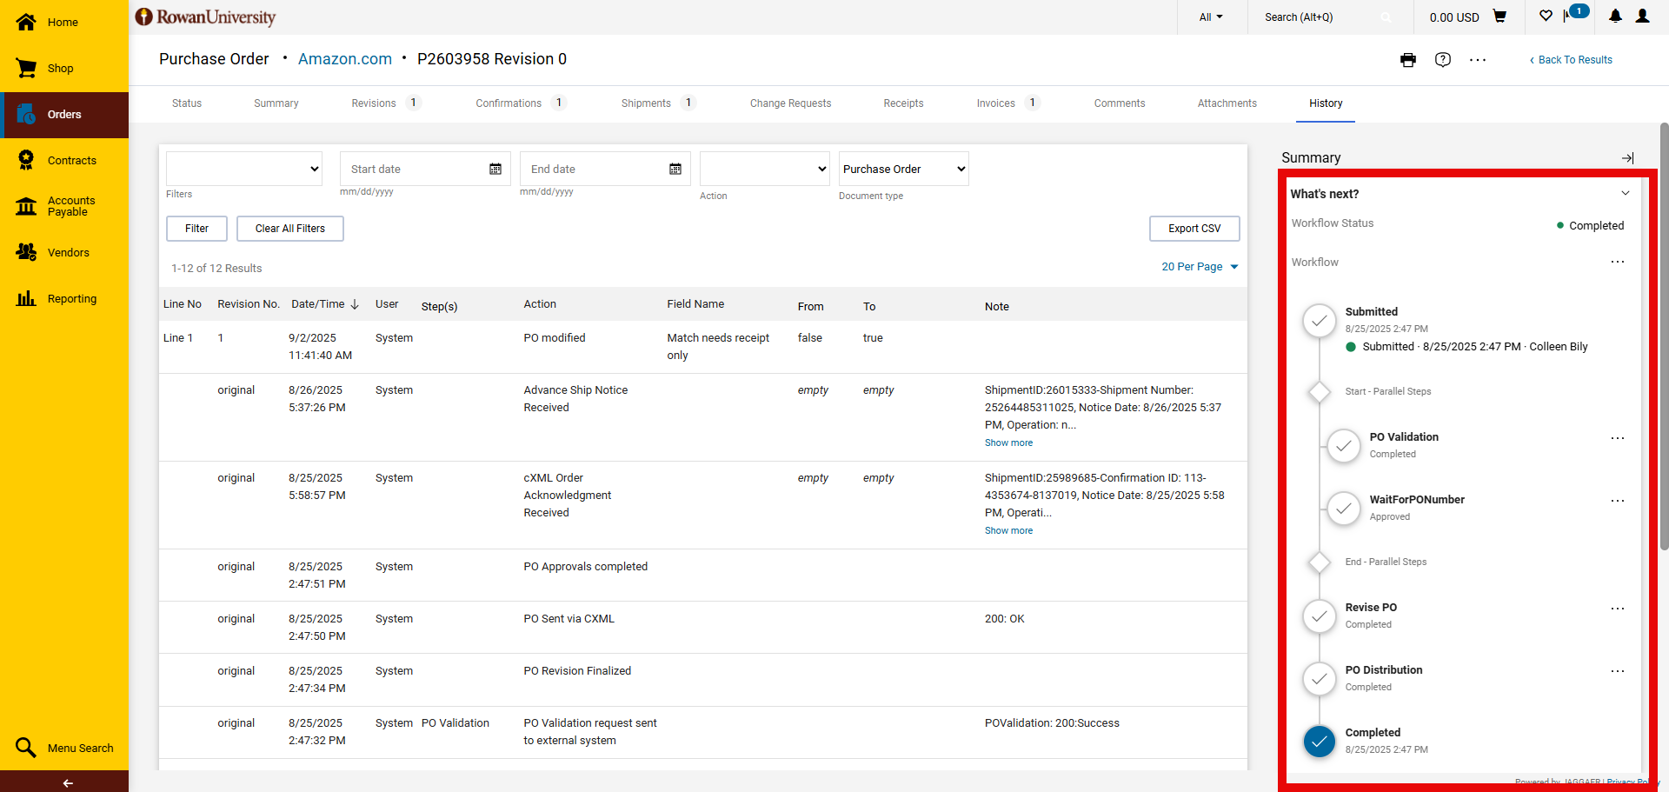Open the notifications bell
Image resolution: width=1669 pixels, height=792 pixels.
click(1615, 16)
